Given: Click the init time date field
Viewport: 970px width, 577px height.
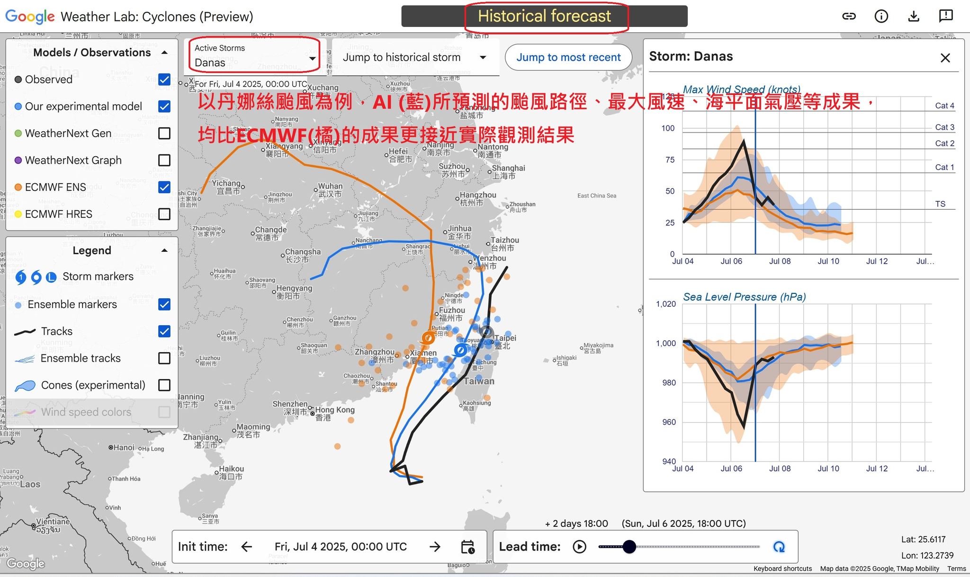Looking at the screenshot, I should (341, 547).
